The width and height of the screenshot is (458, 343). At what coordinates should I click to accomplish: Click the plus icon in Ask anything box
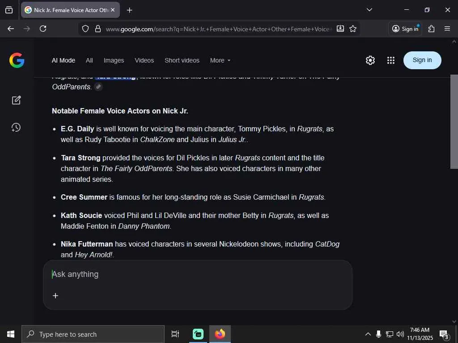coord(55,296)
